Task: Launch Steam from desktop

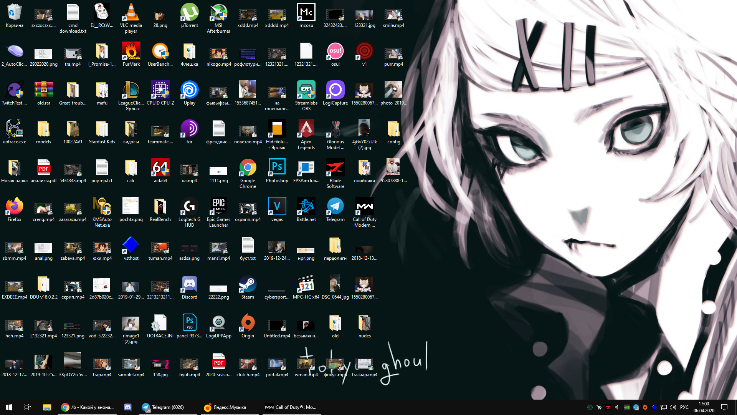Action: (248, 288)
